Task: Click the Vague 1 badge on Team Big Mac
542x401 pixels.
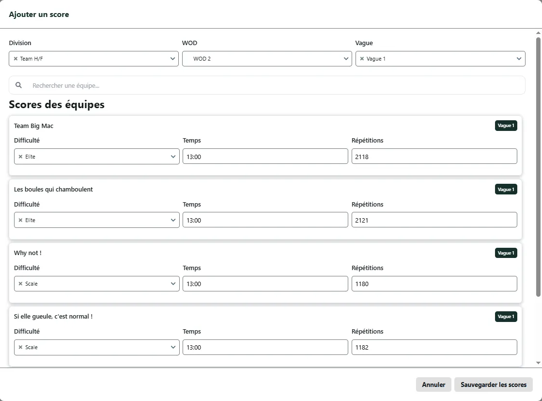Action: tap(506, 126)
